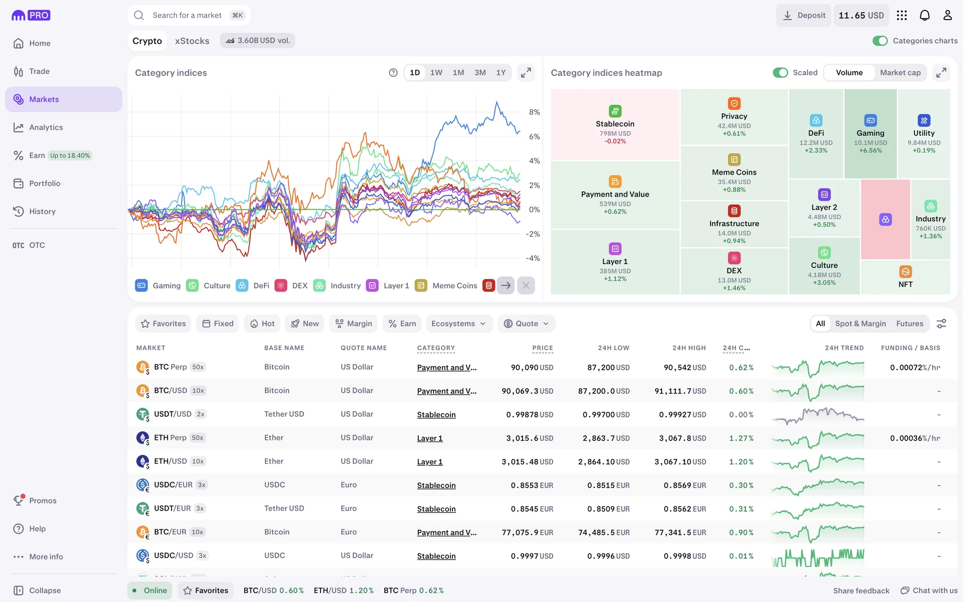Click the category indices help icon

(x=393, y=73)
